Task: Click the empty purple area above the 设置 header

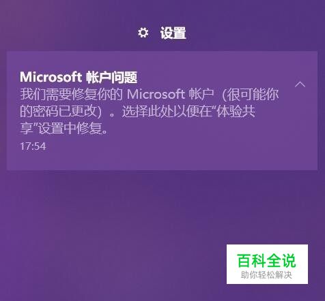Action: click(x=162, y=12)
